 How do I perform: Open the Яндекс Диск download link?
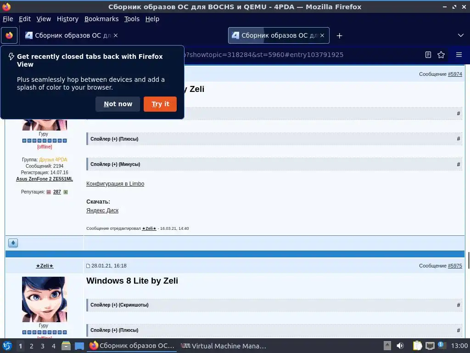coord(102,211)
